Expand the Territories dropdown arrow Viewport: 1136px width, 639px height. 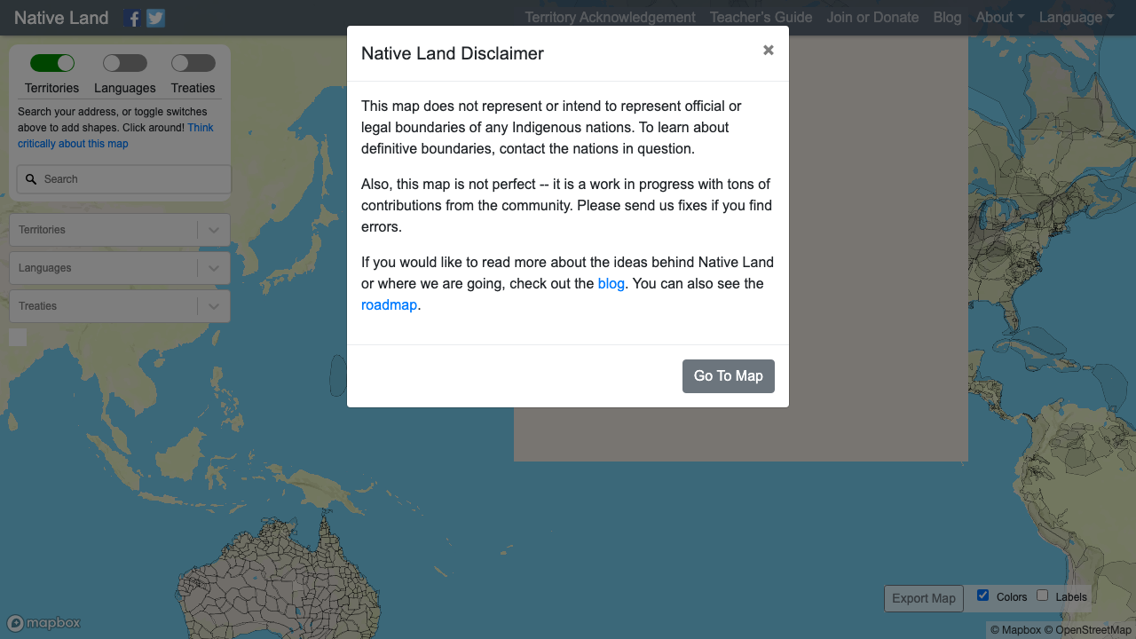(213, 230)
